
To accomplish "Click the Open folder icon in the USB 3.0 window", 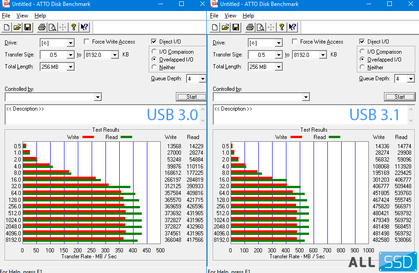I will point(17,27).
